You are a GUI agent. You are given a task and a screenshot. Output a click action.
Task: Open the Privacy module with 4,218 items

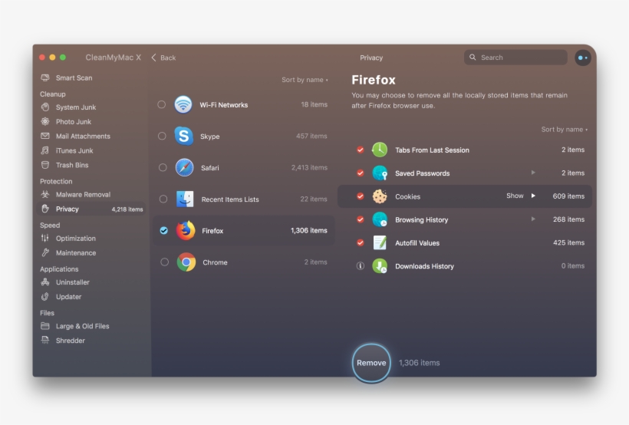(91, 209)
